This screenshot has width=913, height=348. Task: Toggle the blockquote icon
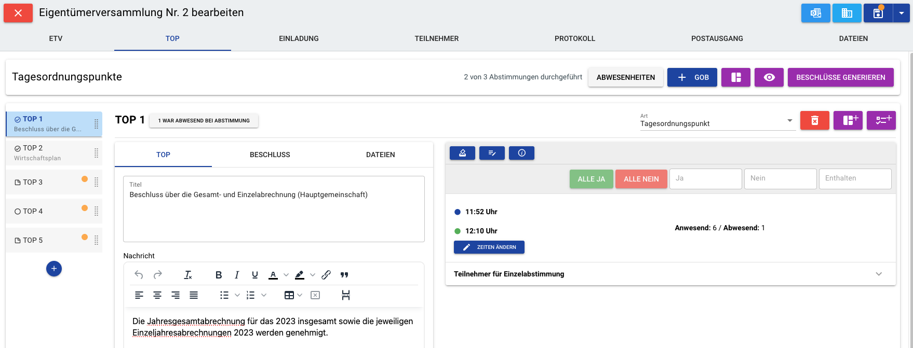tap(344, 275)
